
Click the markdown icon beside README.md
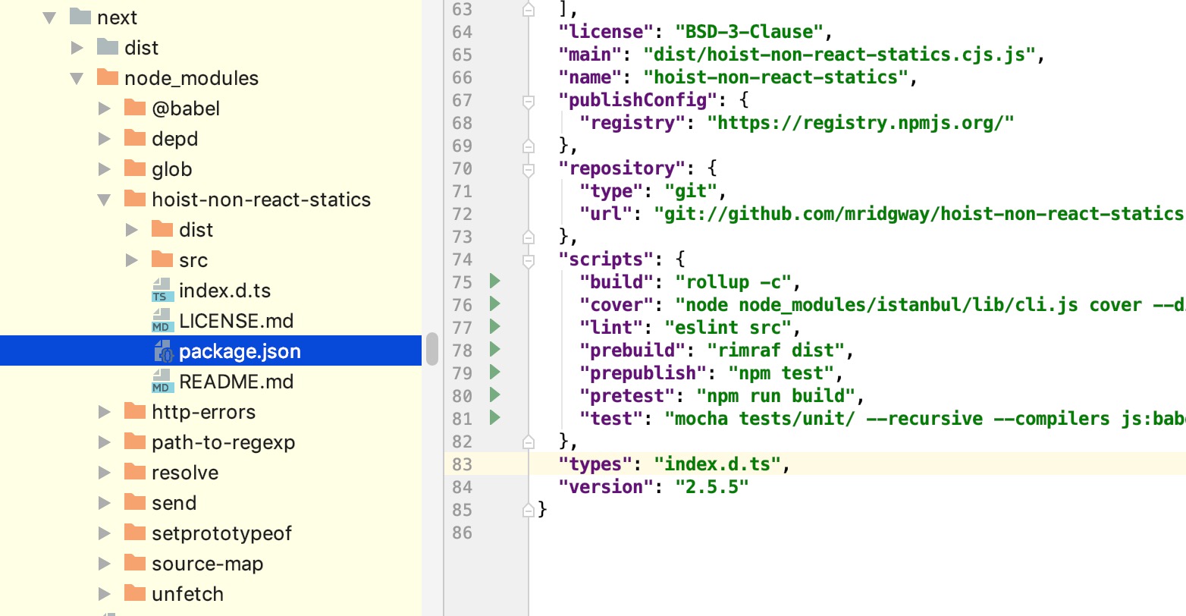click(x=161, y=382)
